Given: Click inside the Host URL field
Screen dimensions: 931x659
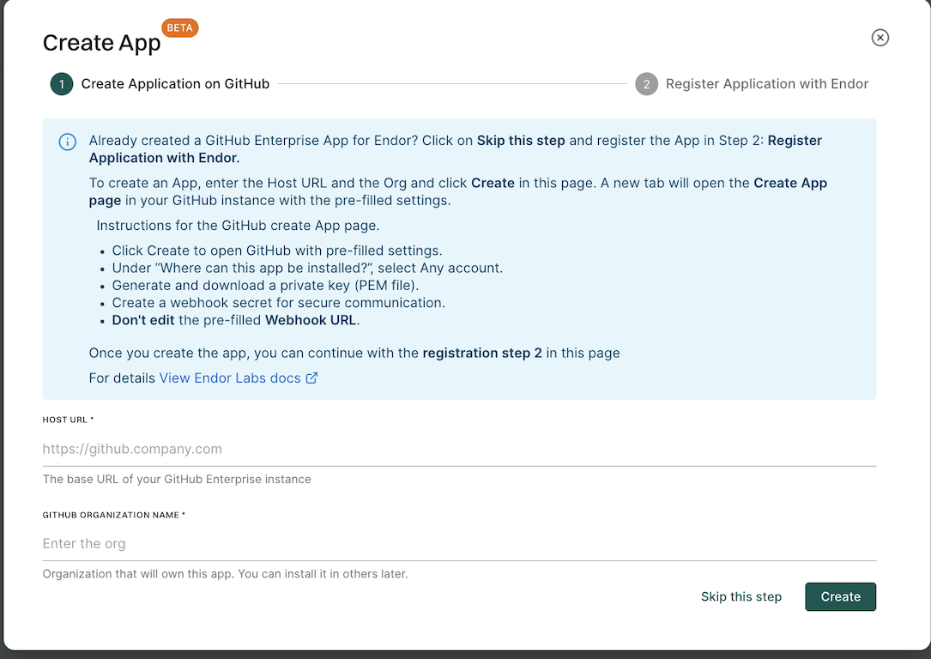Looking at the screenshot, I should 343,448.
